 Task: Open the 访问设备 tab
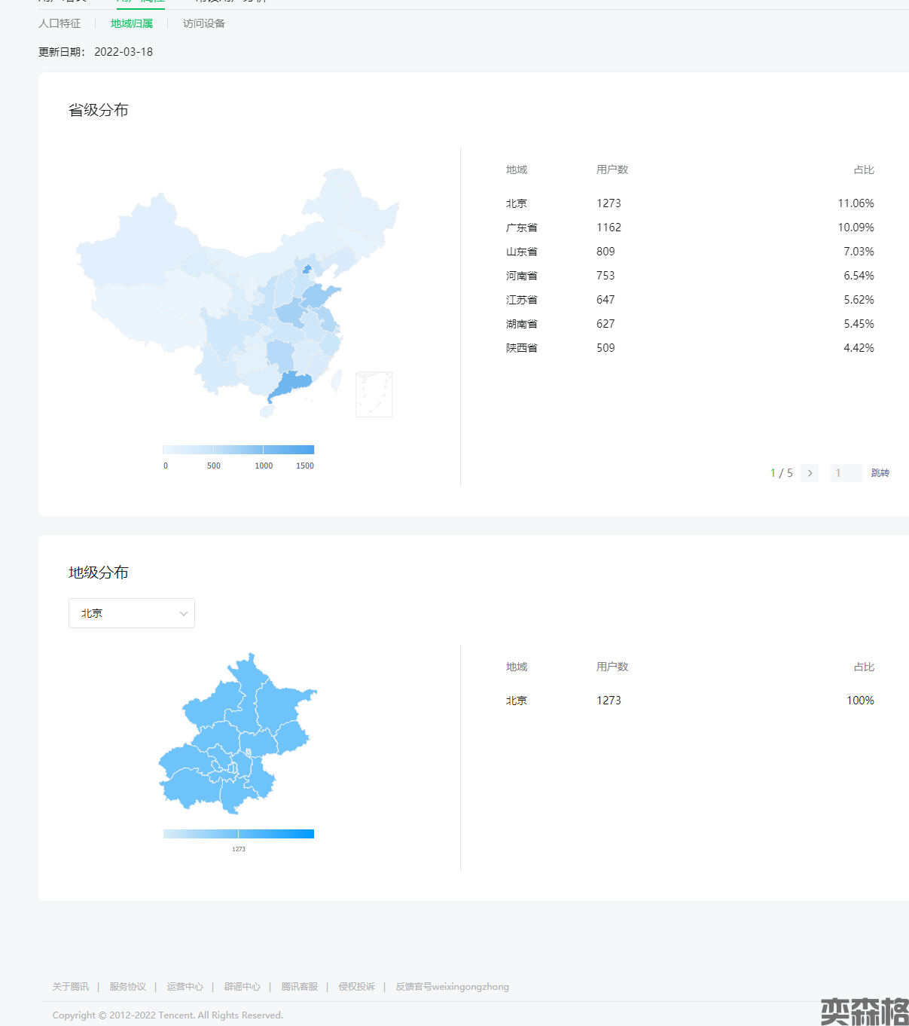click(x=204, y=23)
